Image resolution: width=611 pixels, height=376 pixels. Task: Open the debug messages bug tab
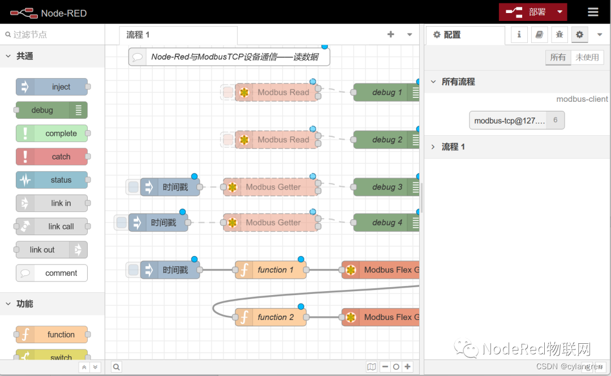(x=559, y=34)
